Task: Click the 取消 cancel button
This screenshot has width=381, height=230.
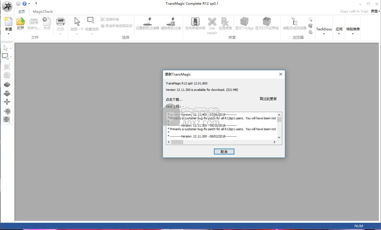Action: click(x=224, y=151)
